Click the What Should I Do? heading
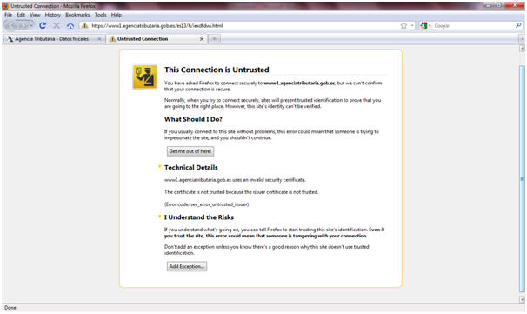This screenshot has height=314, width=527. click(x=193, y=119)
